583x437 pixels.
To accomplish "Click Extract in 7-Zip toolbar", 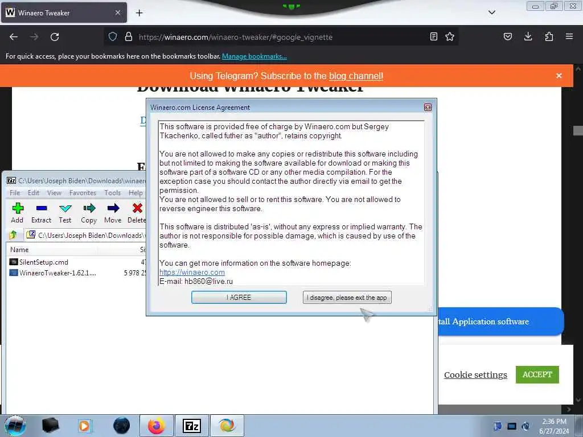I will tap(41, 213).
